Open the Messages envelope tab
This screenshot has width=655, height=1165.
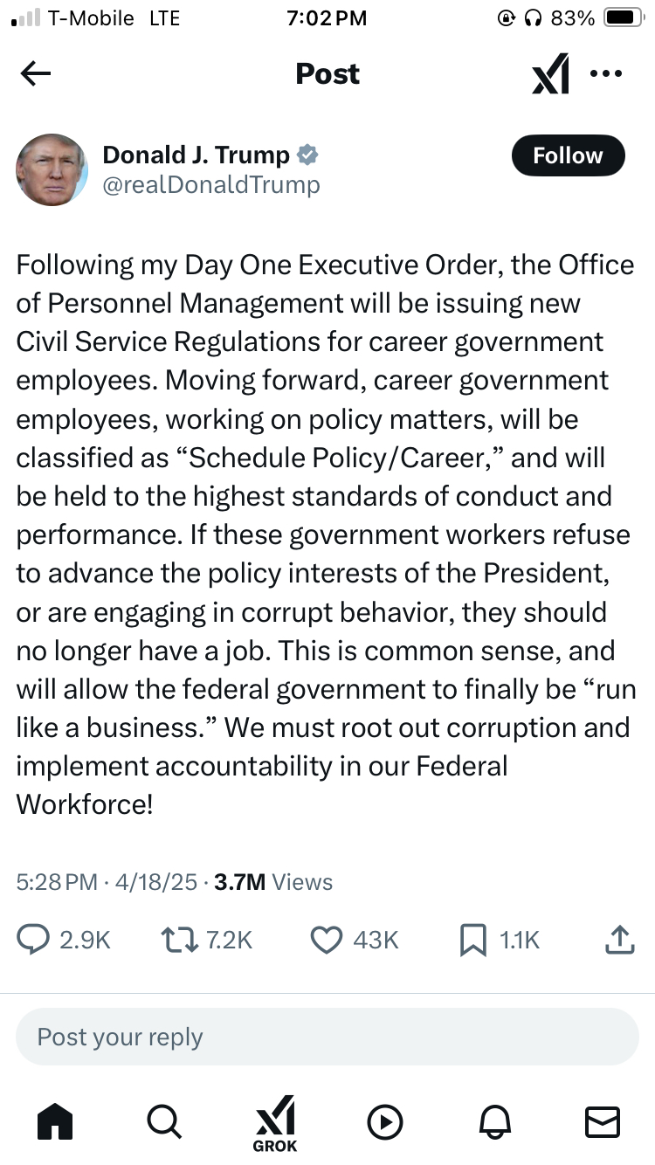coord(602,1121)
